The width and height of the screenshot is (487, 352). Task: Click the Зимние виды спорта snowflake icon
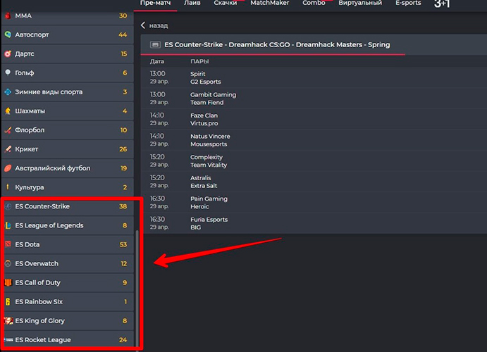coord(8,92)
